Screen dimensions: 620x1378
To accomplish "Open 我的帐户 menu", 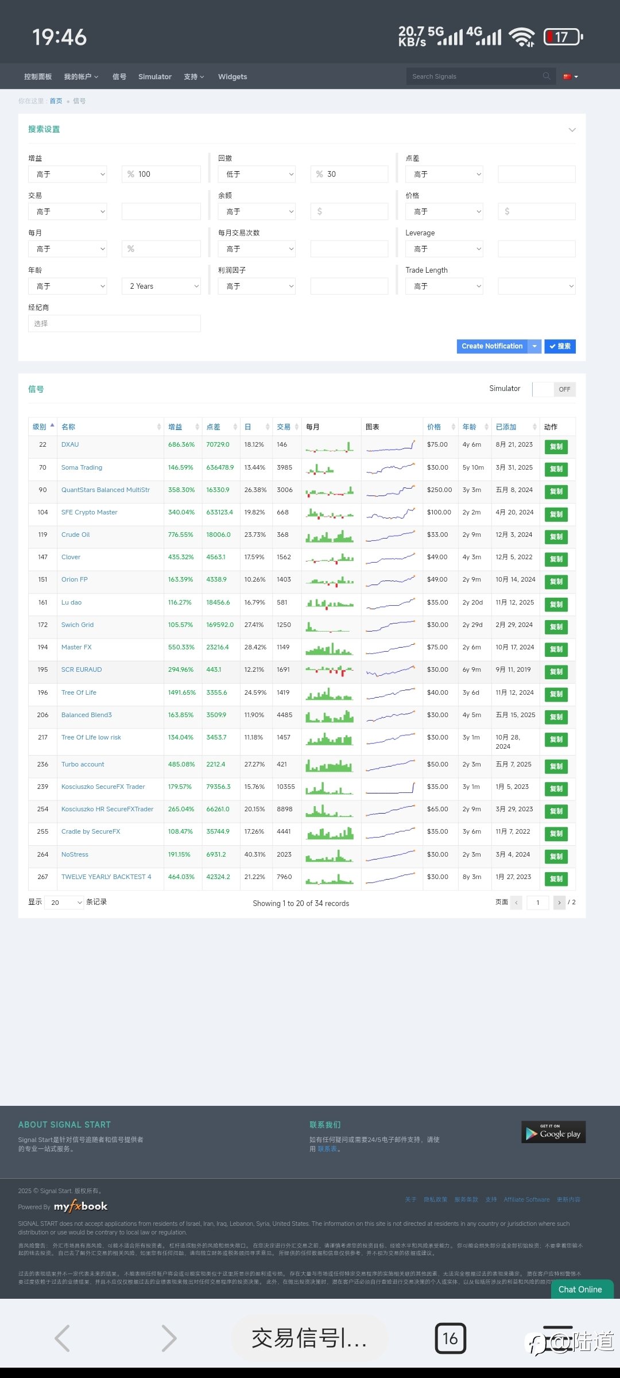I will click(x=81, y=76).
